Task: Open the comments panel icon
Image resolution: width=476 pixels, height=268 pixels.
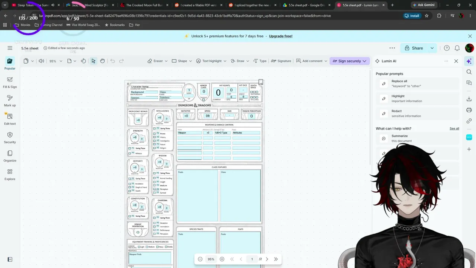Action: pyautogui.click(x=469, y=83)
